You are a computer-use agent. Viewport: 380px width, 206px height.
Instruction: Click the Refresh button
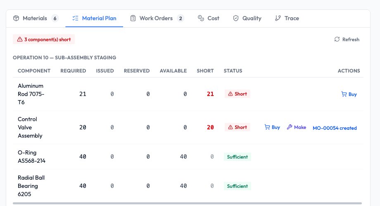(347, 40)
